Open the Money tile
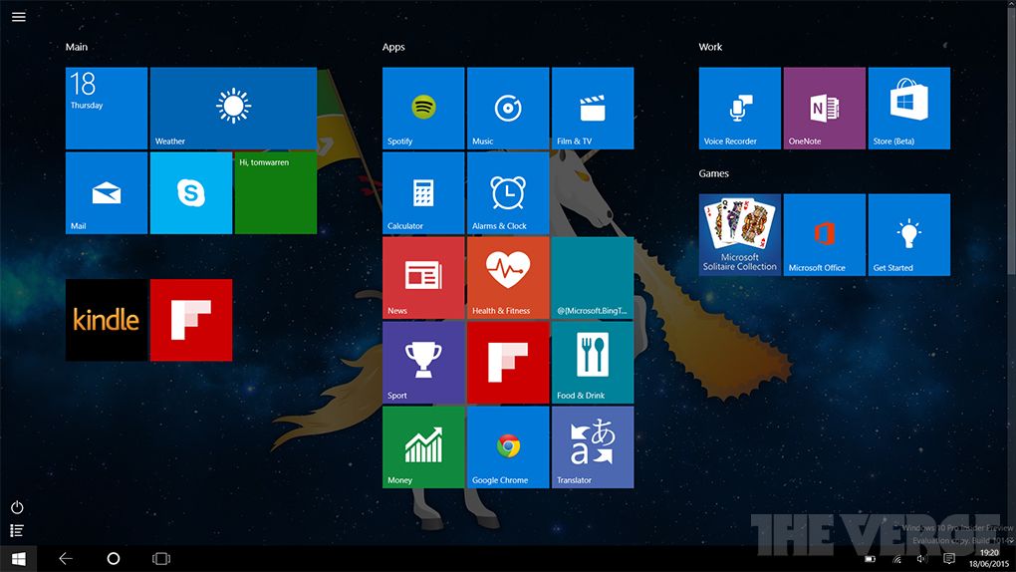The height and width of the screenshot is (572, 1016). click(x=423, y=446)
